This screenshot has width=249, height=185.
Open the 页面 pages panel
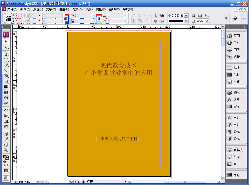[236, 36]
